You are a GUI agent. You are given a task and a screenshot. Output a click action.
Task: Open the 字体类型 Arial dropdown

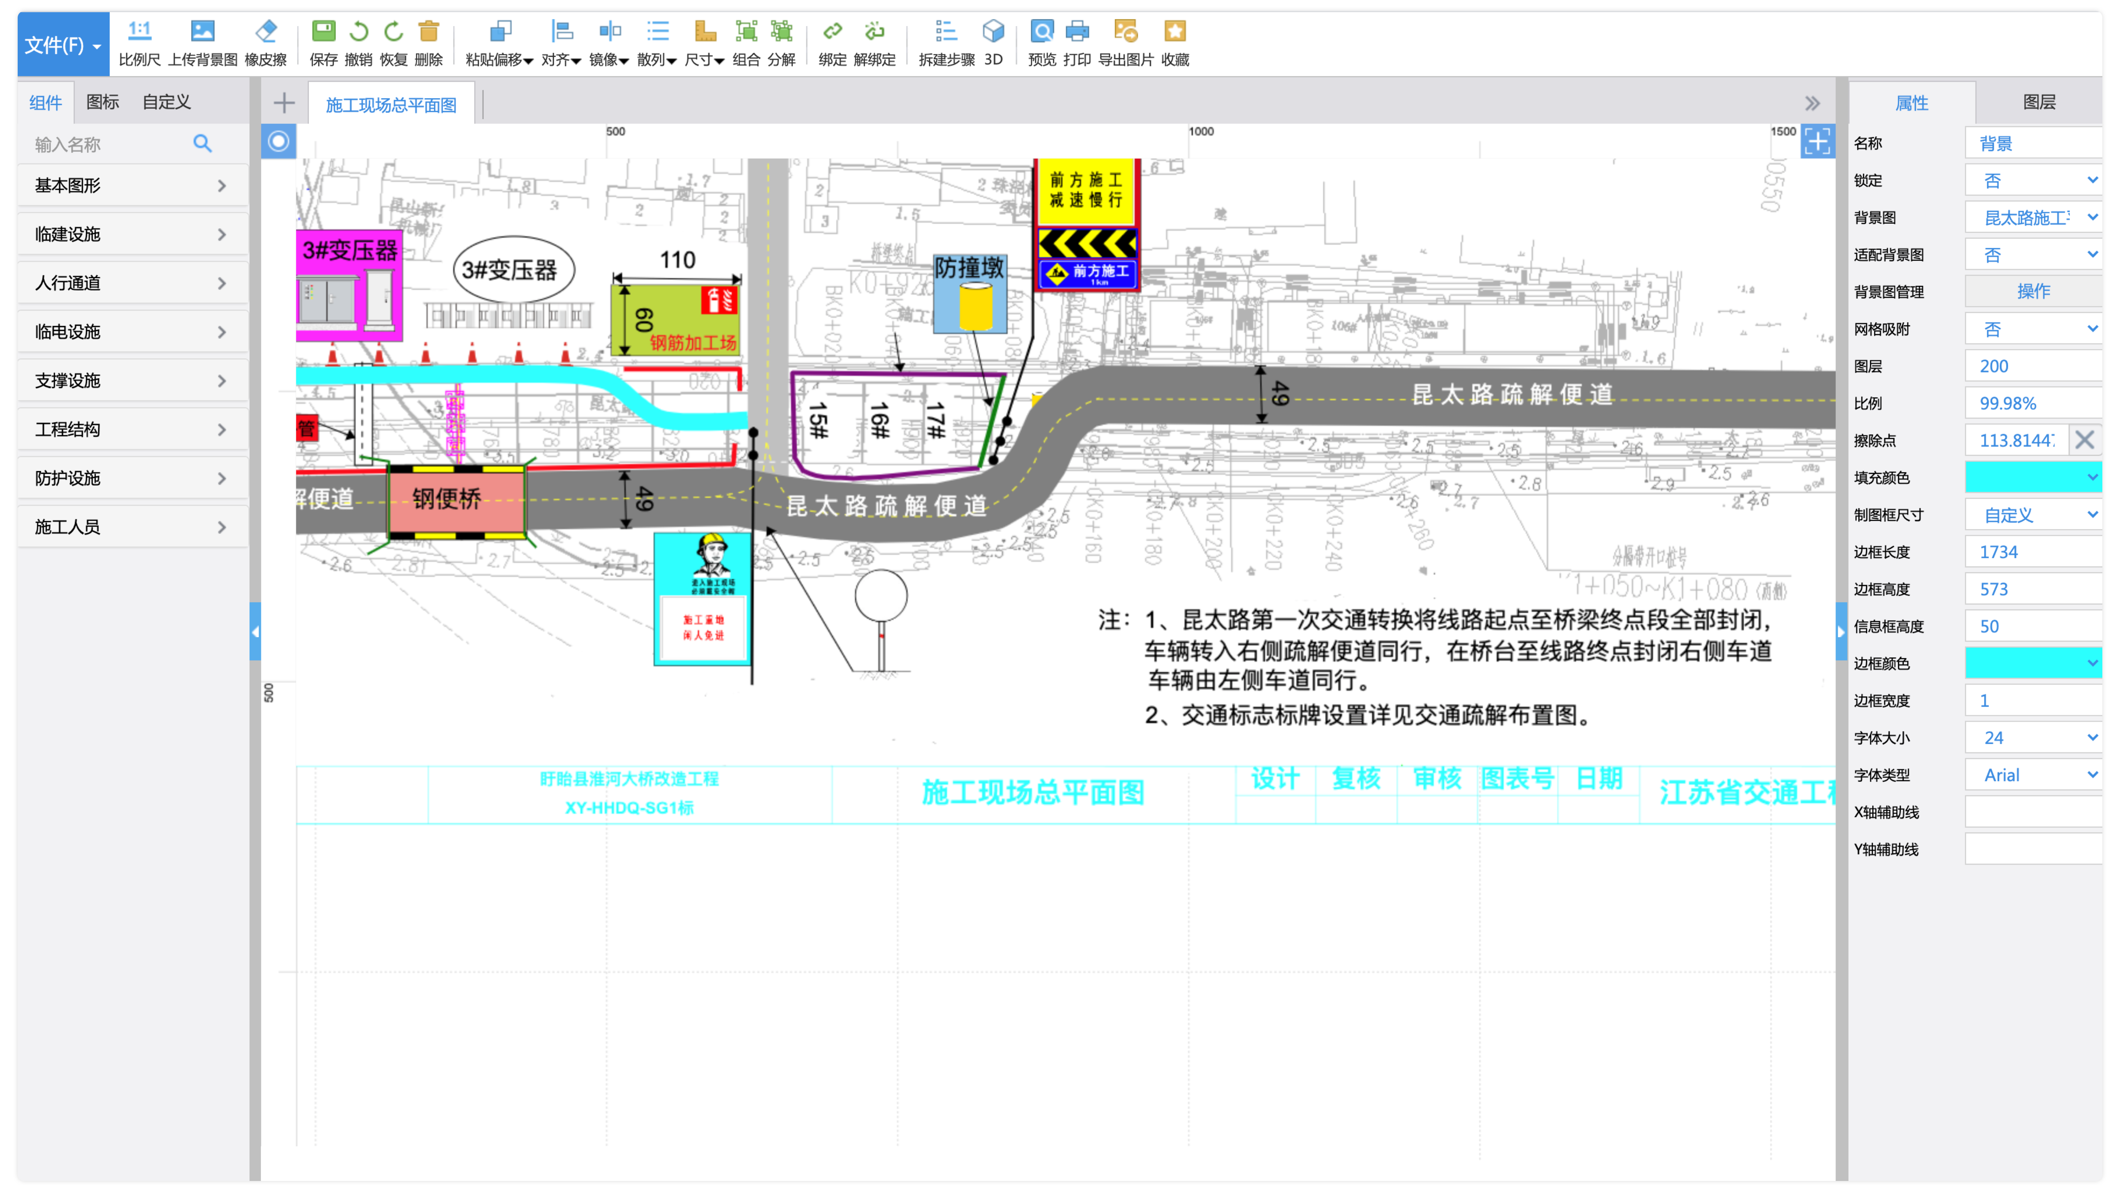(2032, 775)
